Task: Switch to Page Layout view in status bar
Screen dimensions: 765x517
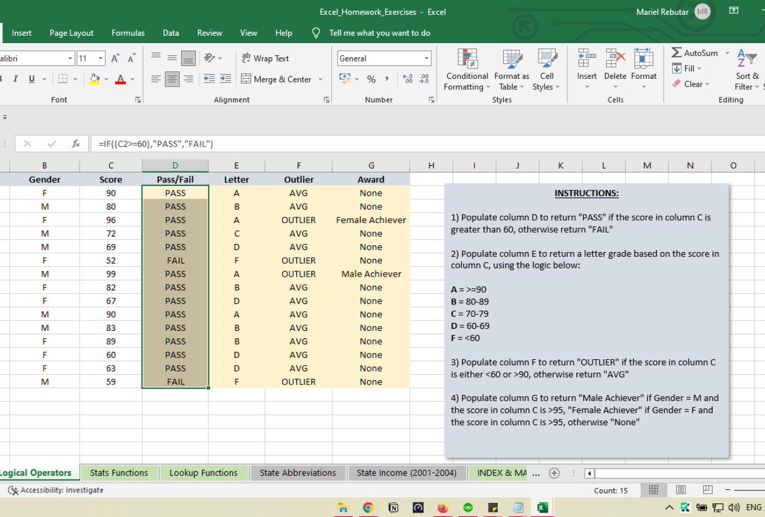Action: [681, 490]
